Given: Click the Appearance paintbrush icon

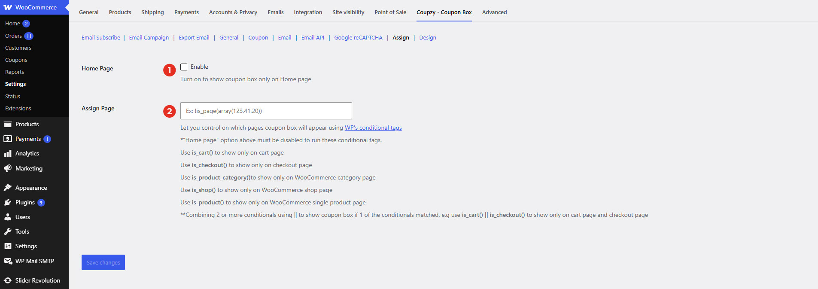Looking at the screenshot, I should coord(8,188).
